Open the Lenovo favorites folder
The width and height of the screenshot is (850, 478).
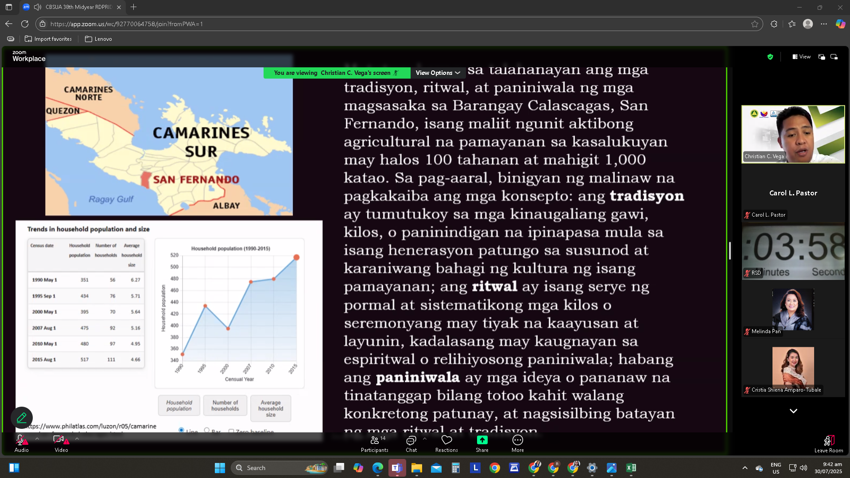tap(98, 39)
